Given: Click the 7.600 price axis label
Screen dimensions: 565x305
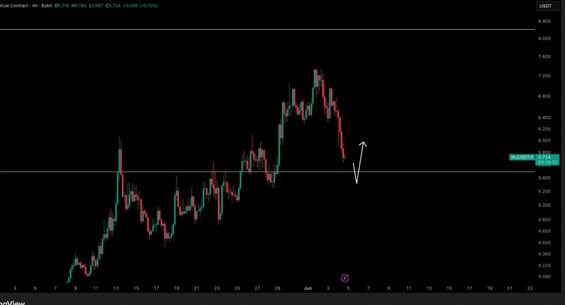Looking at the screenshot, I should (x=544, y=57).
